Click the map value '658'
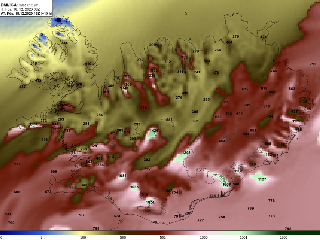This screenshot has height=240, width=320. (65, 105)
